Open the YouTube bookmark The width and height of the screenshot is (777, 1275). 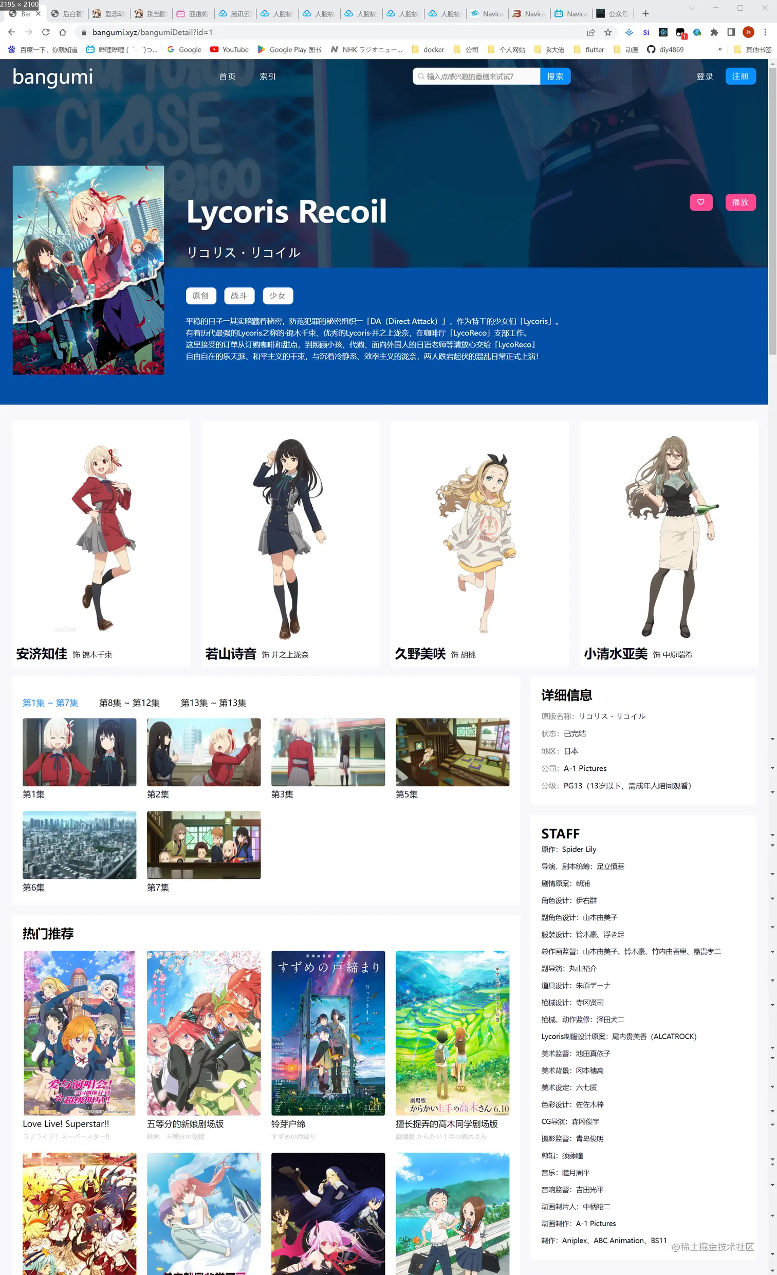pos(229,50)
